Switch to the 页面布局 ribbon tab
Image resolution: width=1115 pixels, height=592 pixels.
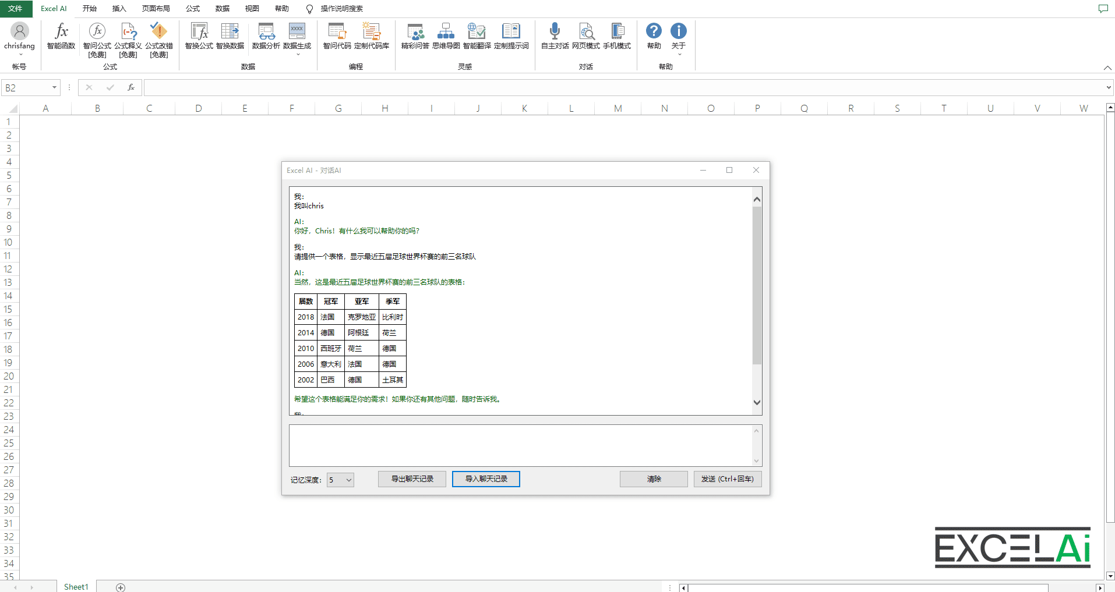click(156, 9)
